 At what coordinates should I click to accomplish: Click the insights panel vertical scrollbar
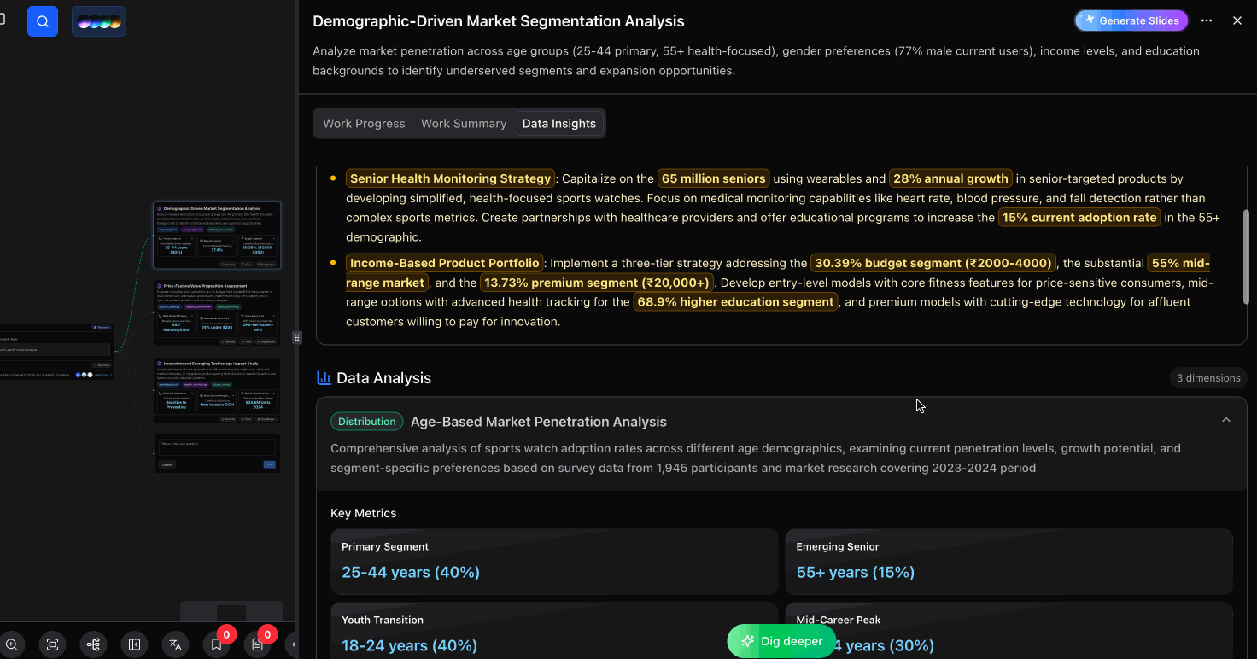click(1246, 256)
